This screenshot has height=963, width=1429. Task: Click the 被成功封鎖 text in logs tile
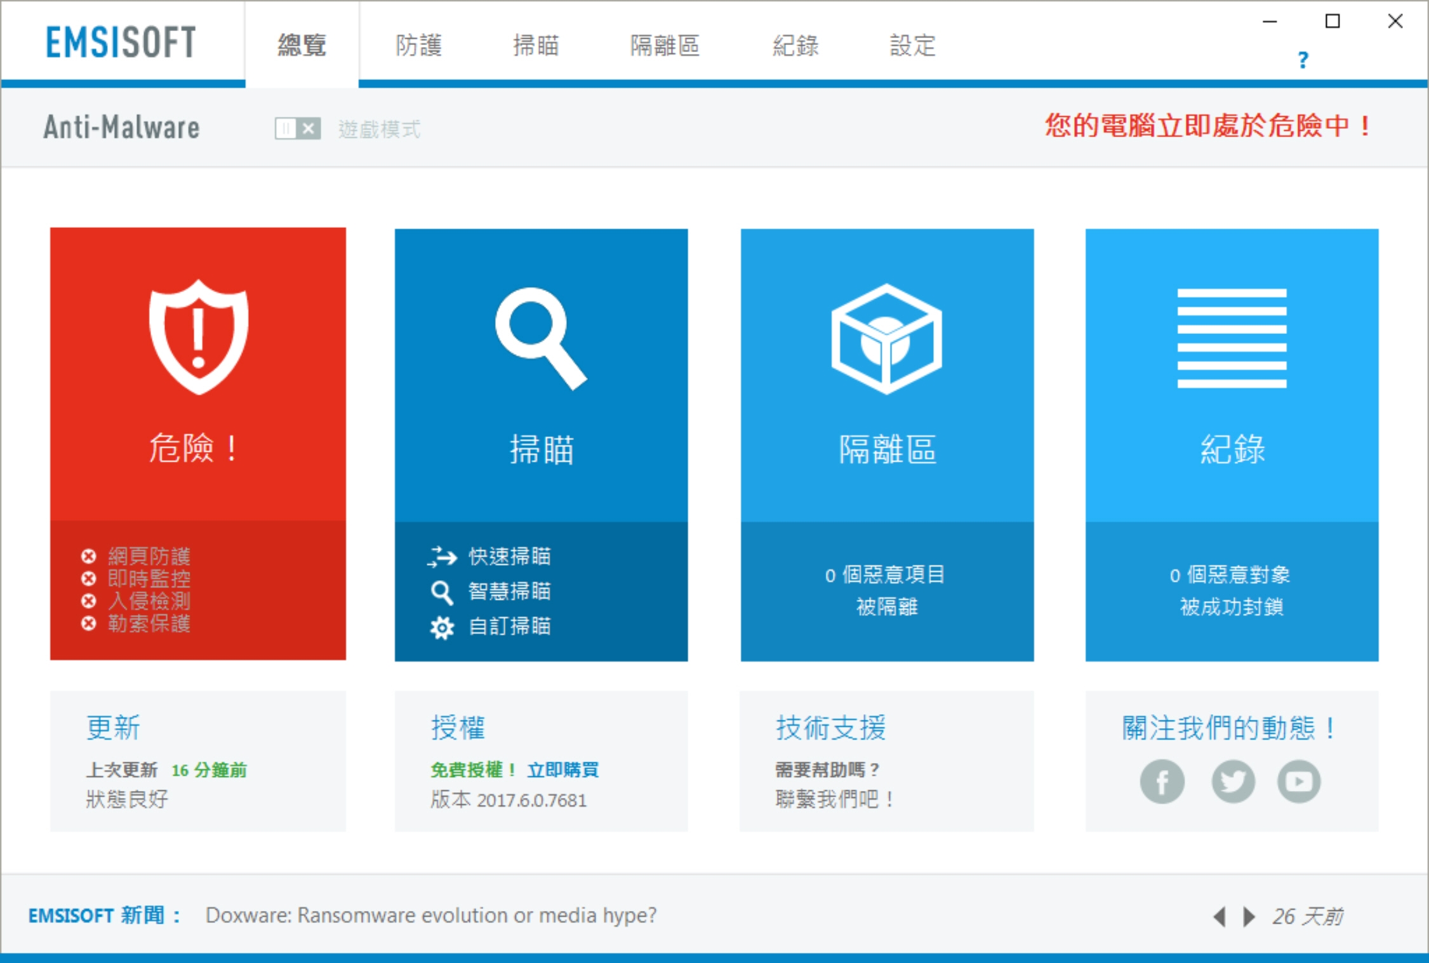(1232, 607)
